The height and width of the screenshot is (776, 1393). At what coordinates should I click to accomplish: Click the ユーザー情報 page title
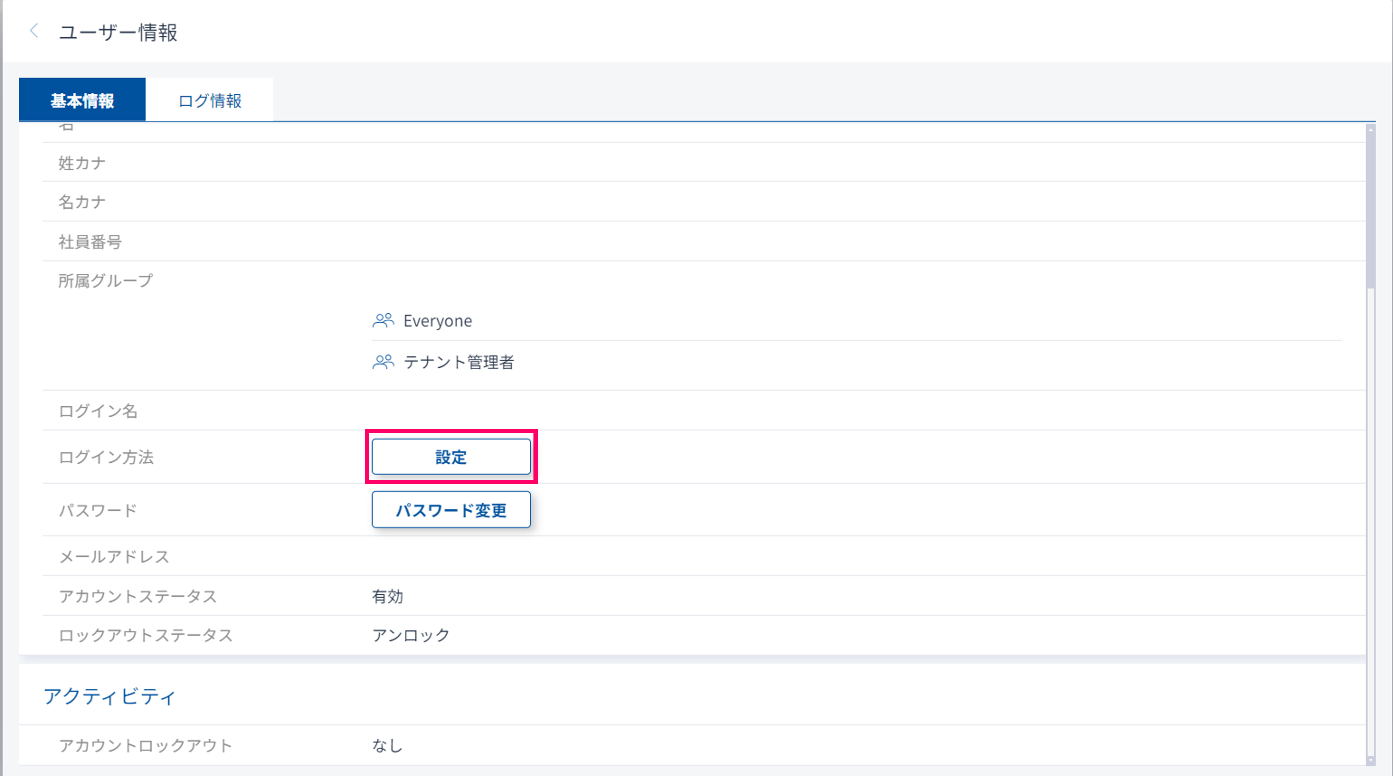(x=118, y=32)
